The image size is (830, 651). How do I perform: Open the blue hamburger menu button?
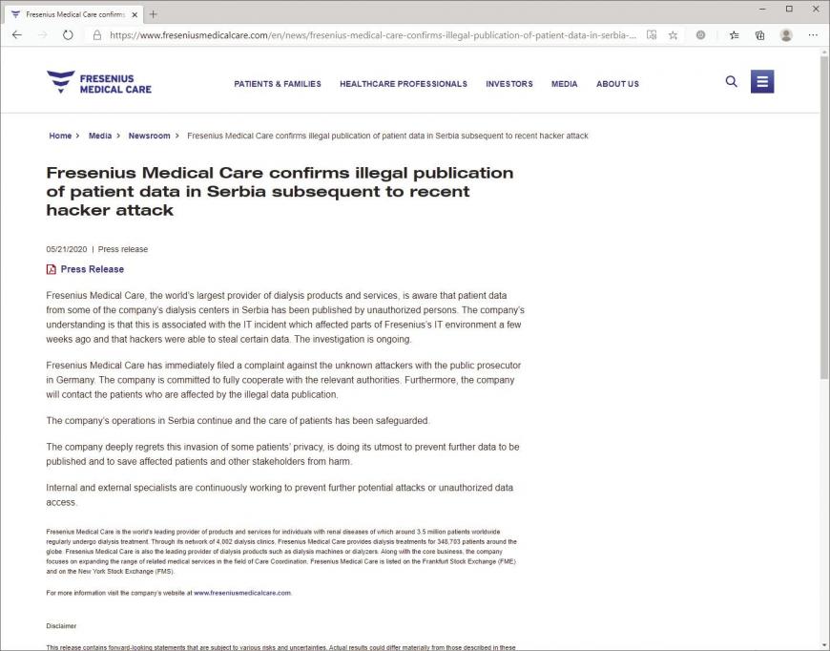click(x=762, y=81)
